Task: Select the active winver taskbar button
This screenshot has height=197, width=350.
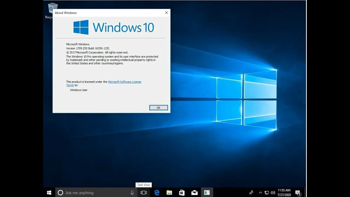Action: click(x=207, y=193)
